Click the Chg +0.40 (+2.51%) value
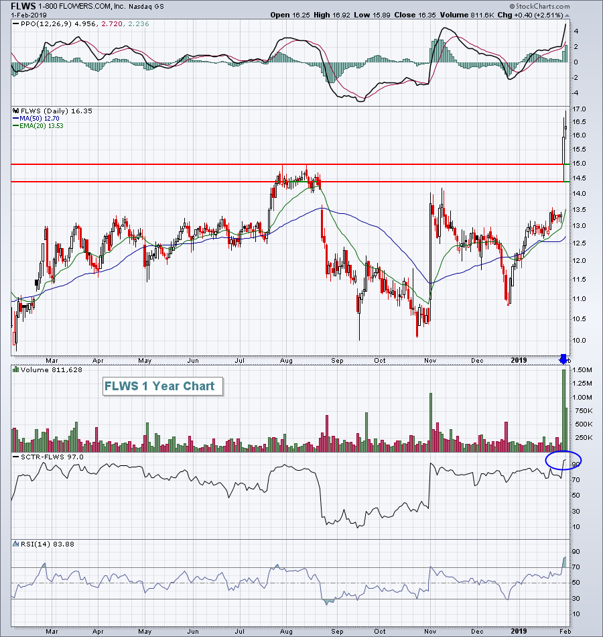 pyautogui.click(x=531, y=15)
